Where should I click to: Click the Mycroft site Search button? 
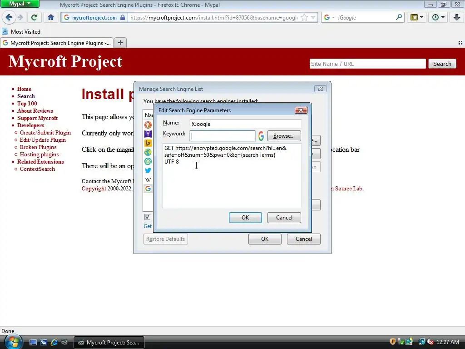[442, 64]
